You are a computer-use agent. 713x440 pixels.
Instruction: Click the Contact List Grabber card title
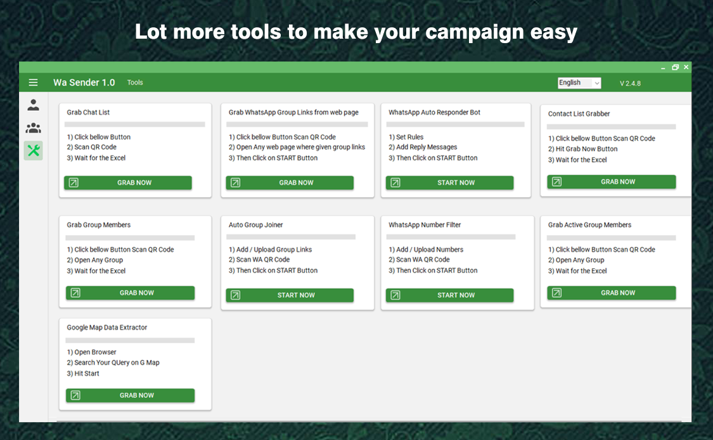point(579,113)
